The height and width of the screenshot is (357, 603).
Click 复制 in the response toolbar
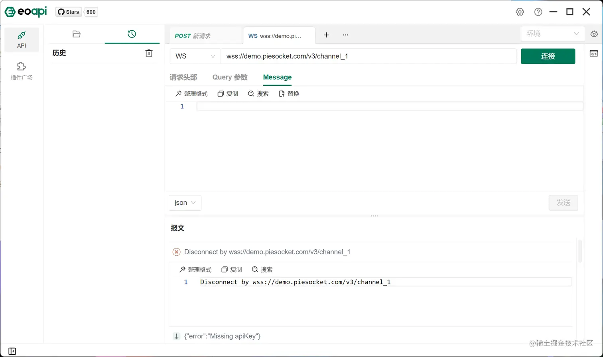pos(232,270)
